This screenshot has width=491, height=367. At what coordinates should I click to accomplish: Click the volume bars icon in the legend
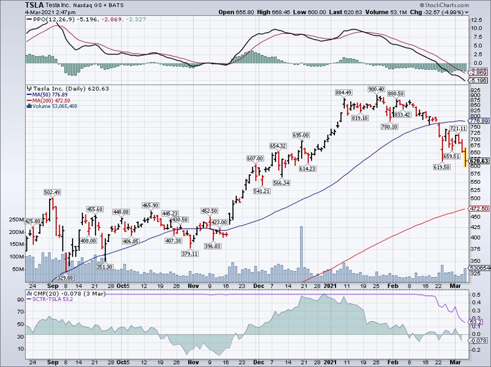[29, 106]
